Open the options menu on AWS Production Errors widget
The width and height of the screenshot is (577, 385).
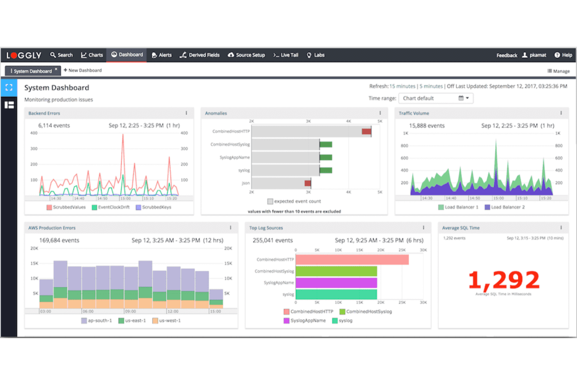tap(231, 227)
